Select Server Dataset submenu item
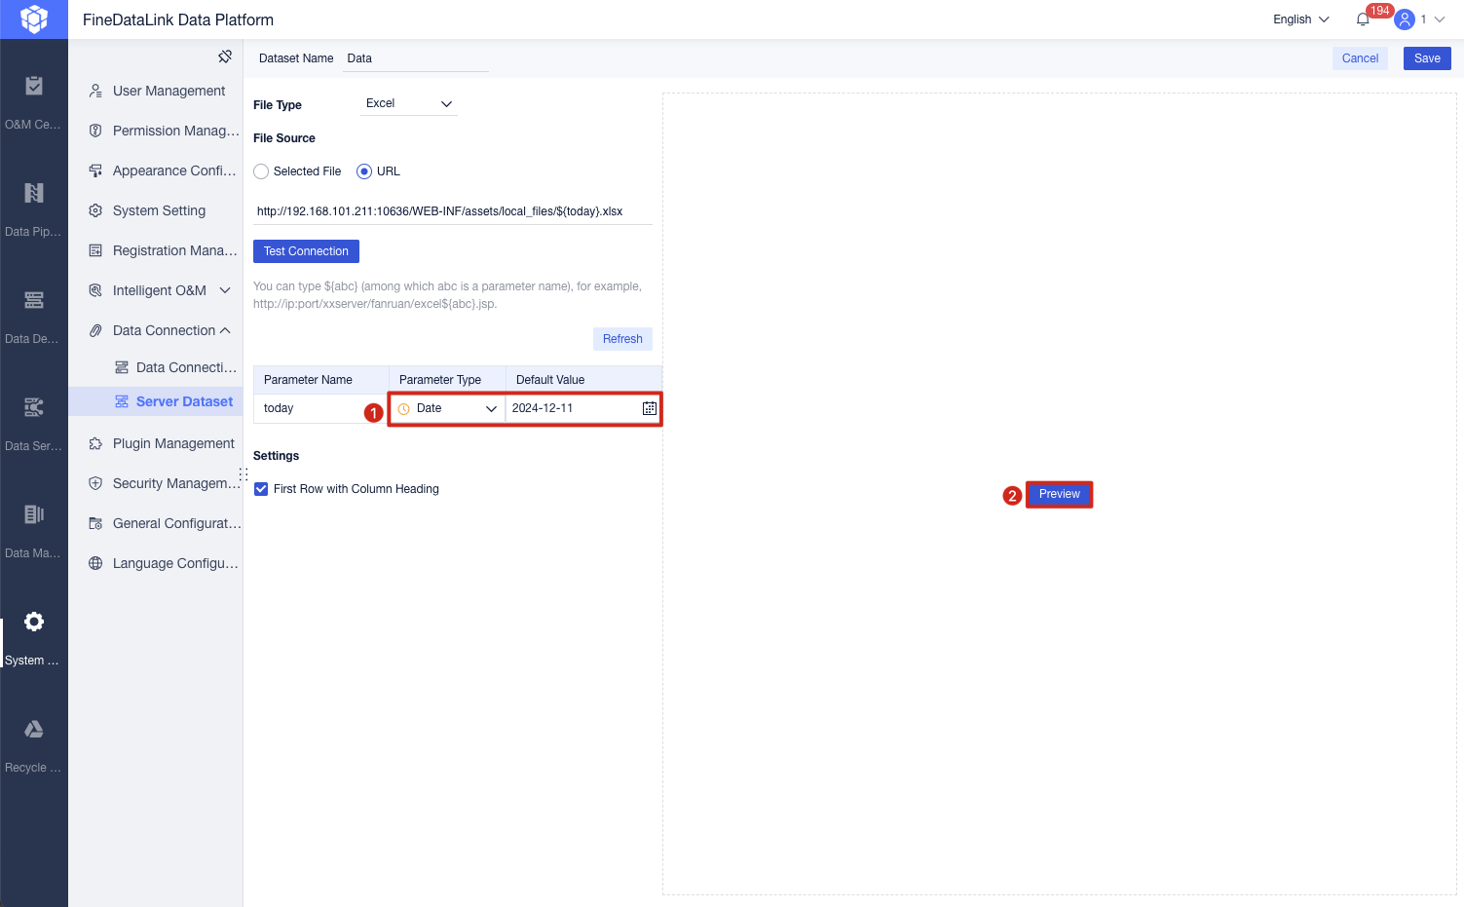This screenshot has width=1464, height=907. tap(156, 401)
